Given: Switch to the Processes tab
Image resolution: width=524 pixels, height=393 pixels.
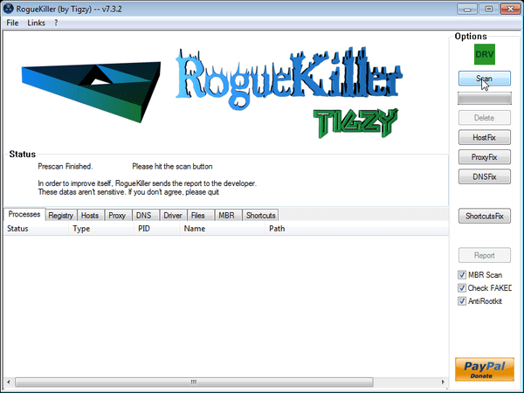Looking at the screenshot, I should [x=24, y=214].
